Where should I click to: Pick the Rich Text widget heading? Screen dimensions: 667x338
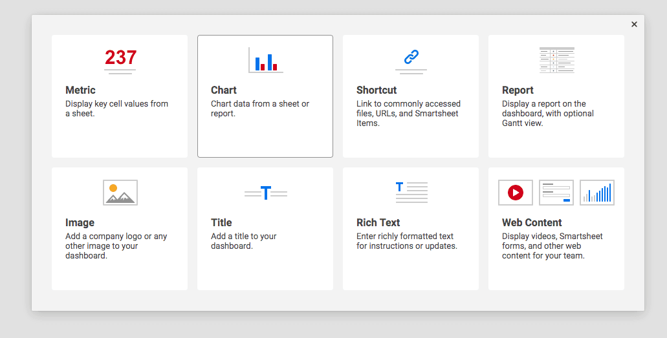378,223
